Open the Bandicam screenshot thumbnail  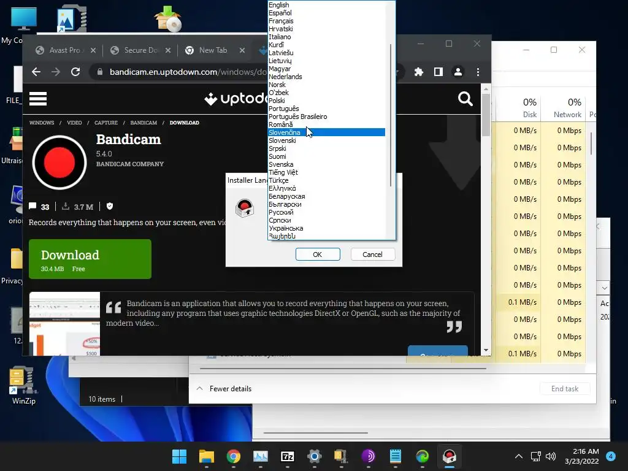point(64,324)
